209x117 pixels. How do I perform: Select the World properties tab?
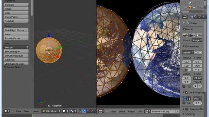(x=204, y=17)
